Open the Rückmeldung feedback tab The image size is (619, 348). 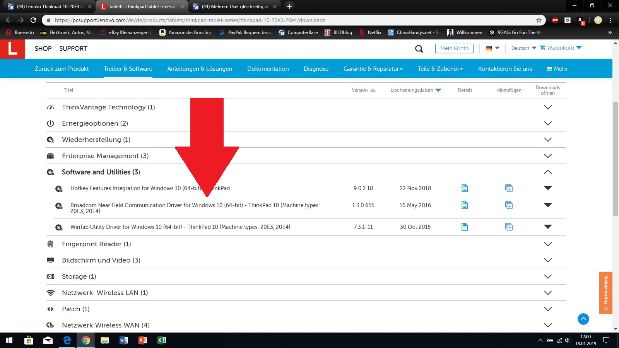(x=606, y=293)
